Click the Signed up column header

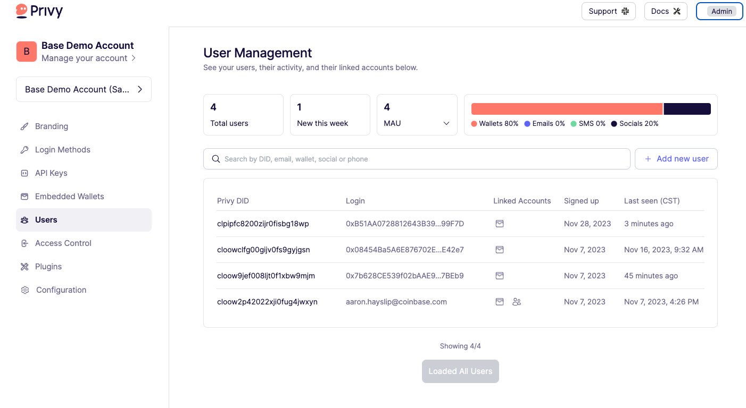pyautogui.click(x=582, y=201)
